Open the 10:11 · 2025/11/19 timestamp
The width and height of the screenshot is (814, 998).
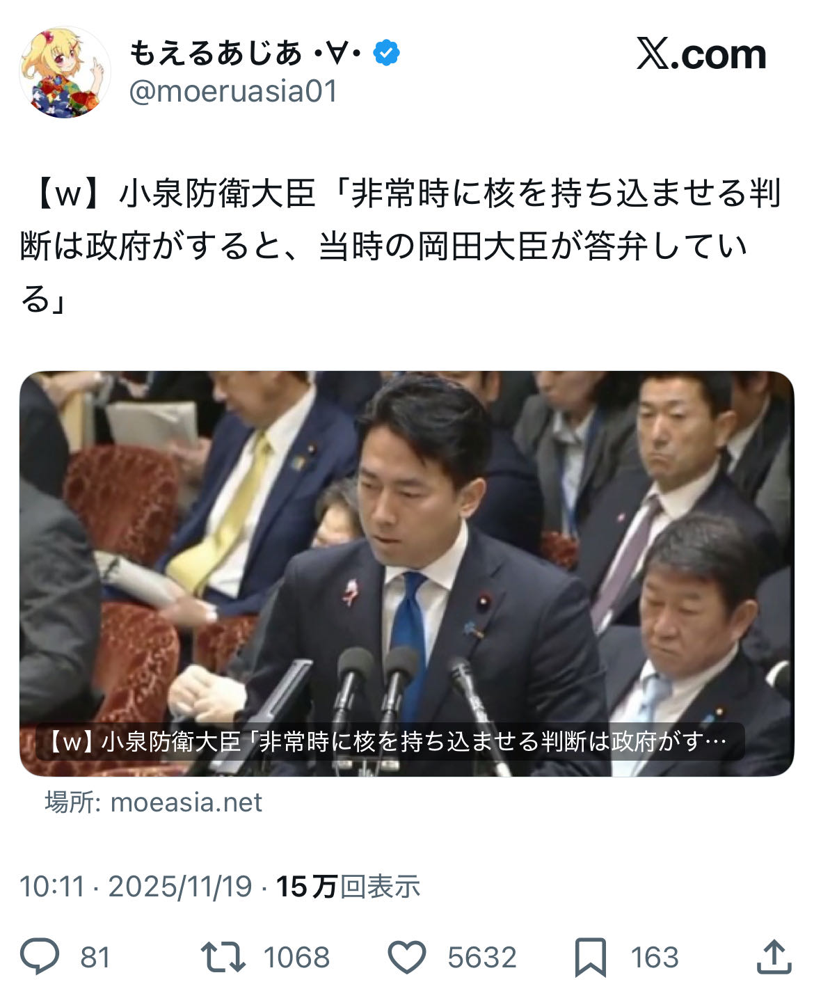click(x=136, y=887)
